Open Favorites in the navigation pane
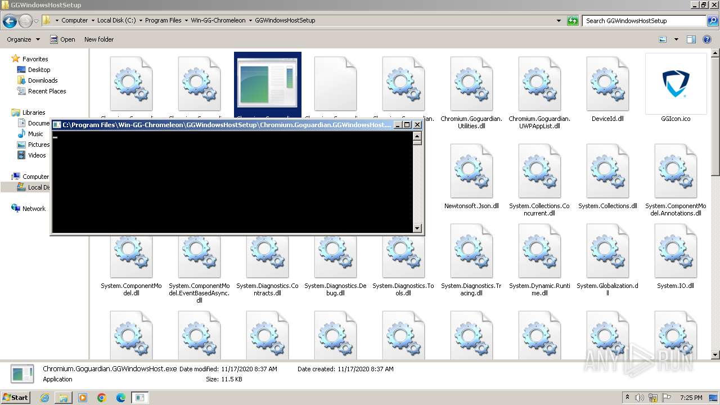 point(35,58)
